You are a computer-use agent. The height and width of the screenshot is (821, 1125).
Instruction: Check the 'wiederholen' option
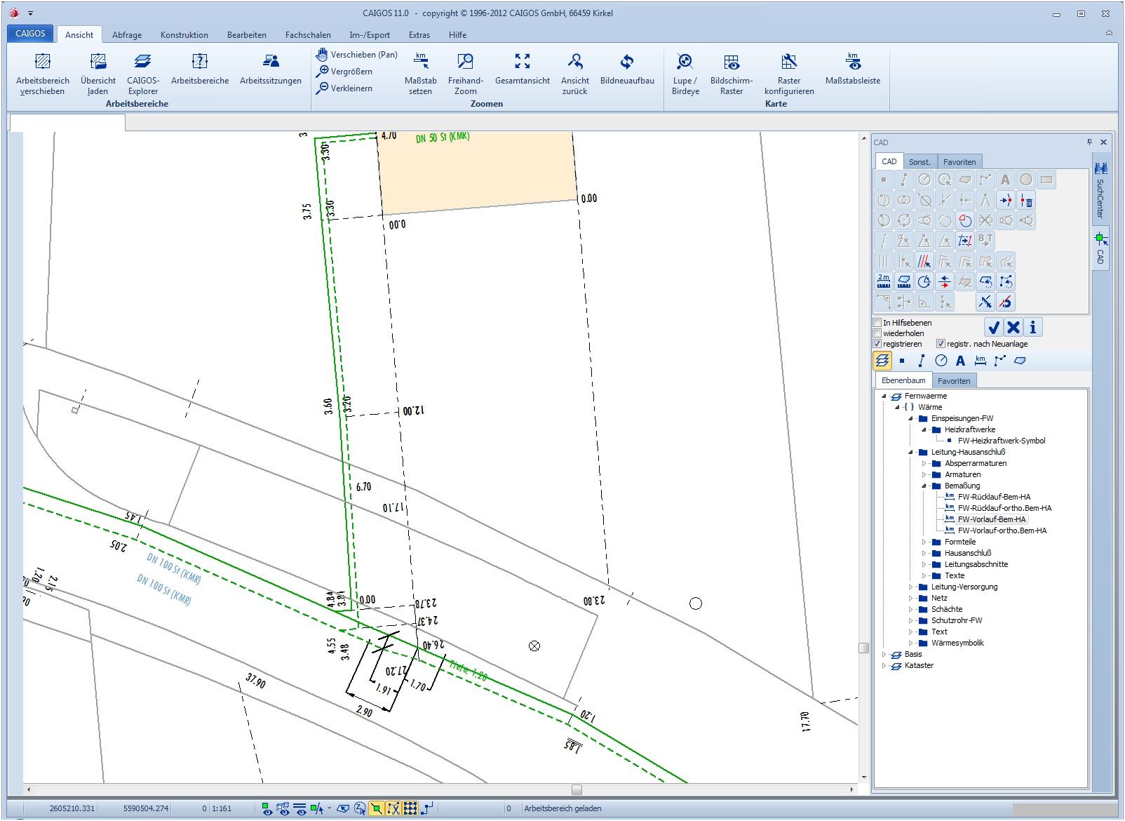coord(877,333)
